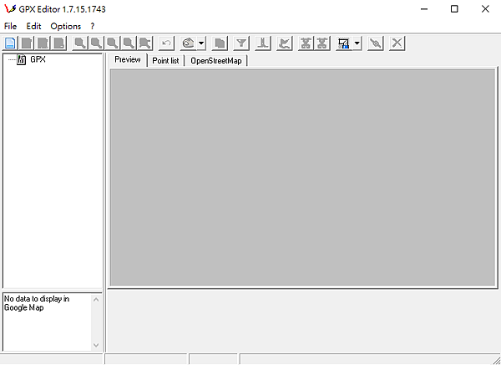This screenshot has height=365, width=501.
Task: Click the selection tool icon with blue square
Action: click(344, 43)
